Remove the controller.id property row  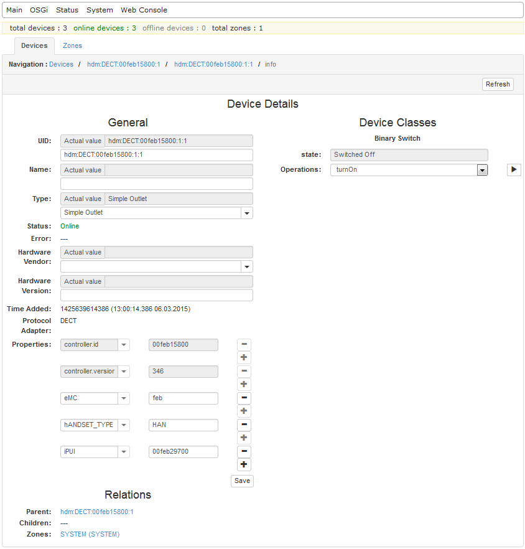coord(244,344)
